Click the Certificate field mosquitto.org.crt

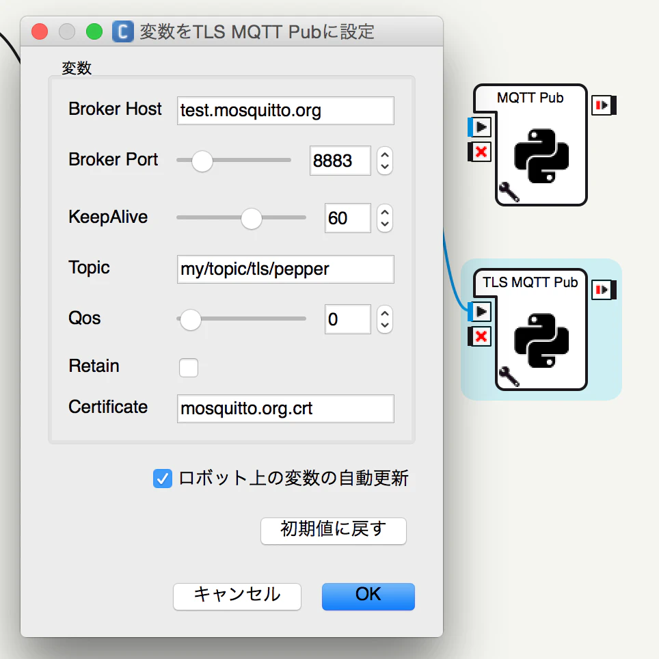285,409
